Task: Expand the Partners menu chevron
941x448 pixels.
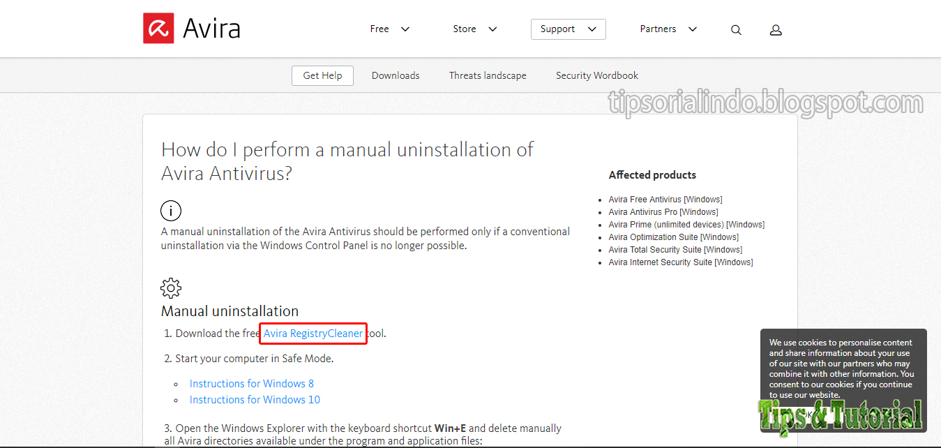Action: pos(693,29)
